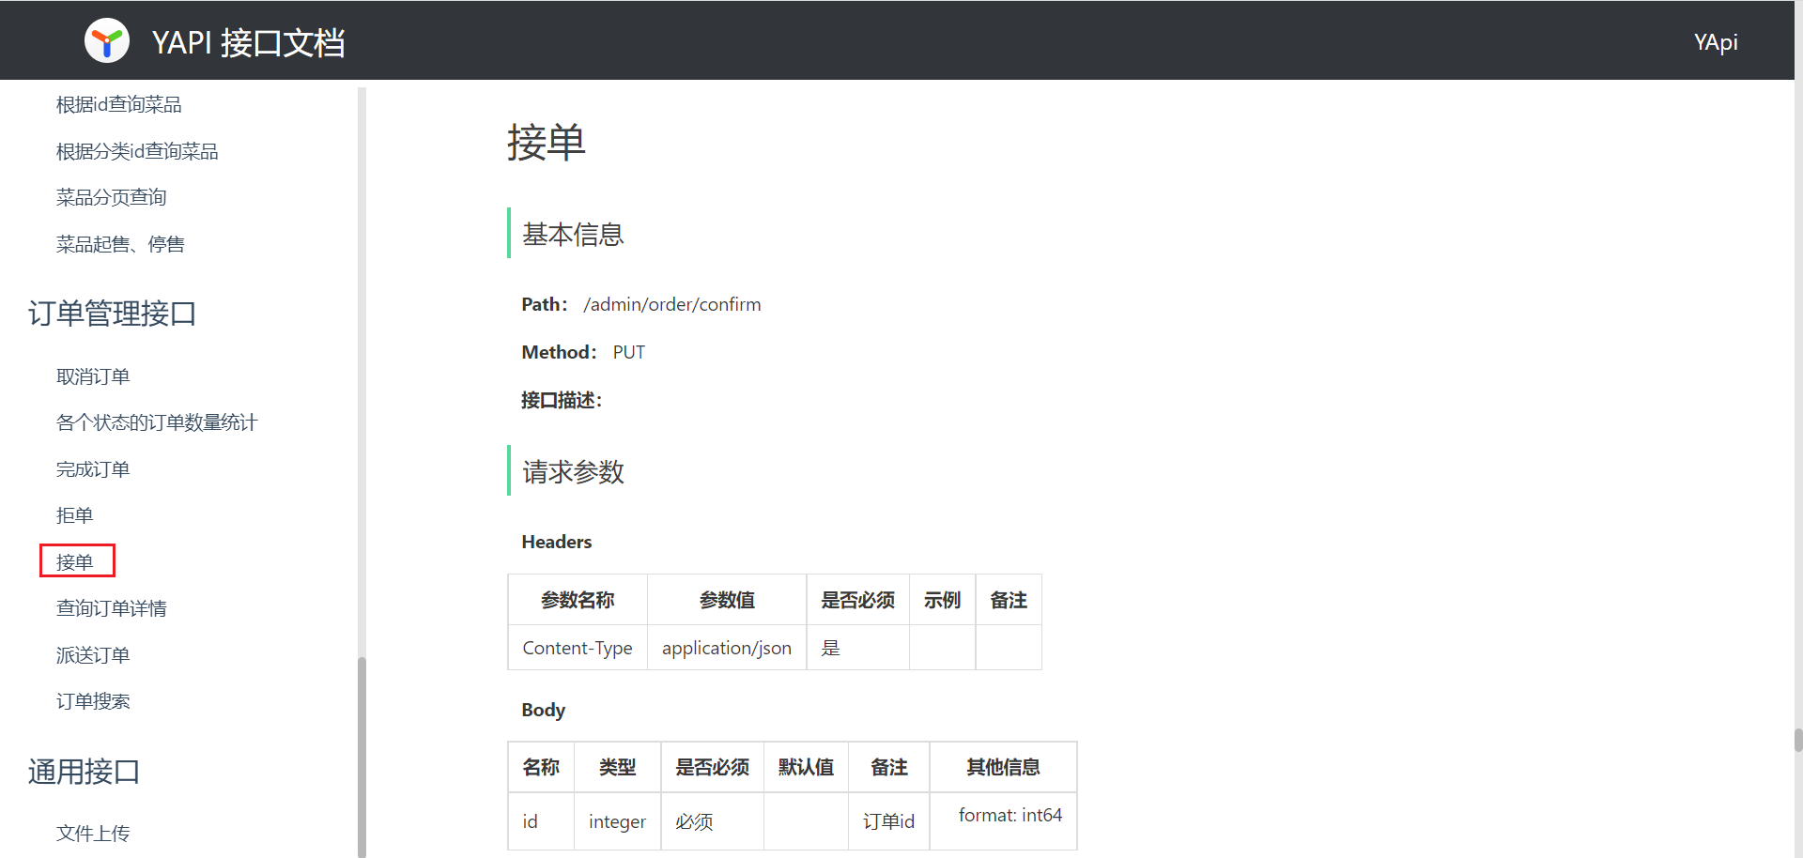Viewport: 1803px width, 858px height.
Task: Open 完成订单 interface doc
Action: point(93,469)
